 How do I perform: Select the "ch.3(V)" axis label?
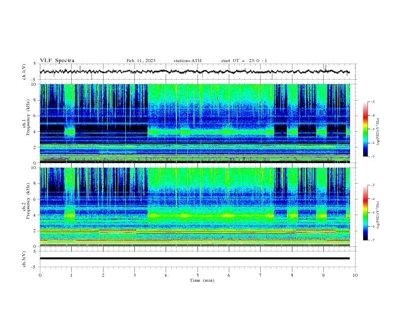tap(24, 259)
